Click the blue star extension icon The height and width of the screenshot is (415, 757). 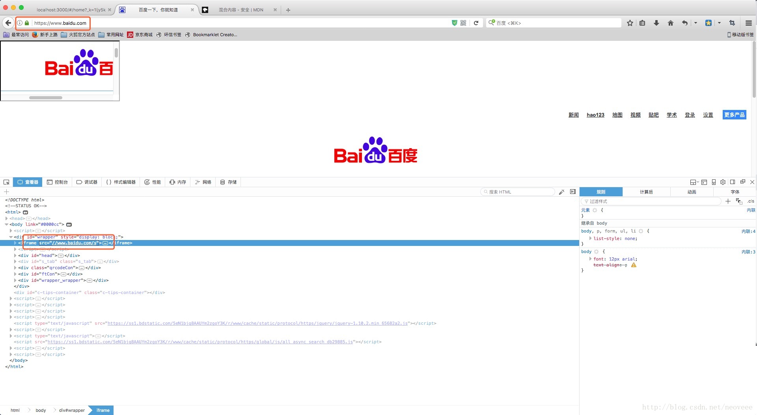pos(709,23)
